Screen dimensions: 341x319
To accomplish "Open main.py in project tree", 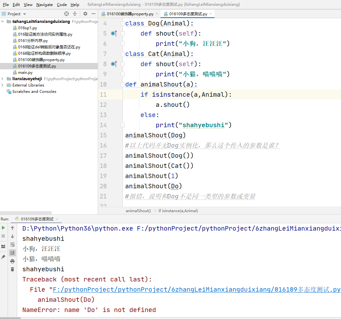I will [x=25, y=73].
